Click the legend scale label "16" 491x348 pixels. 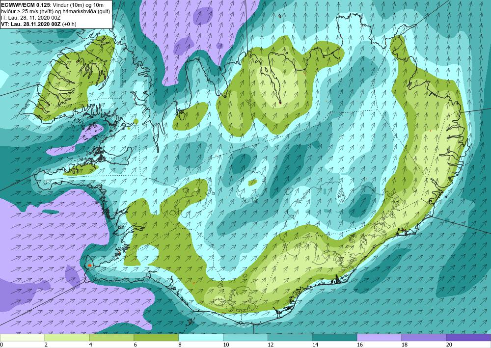[360, 345]
